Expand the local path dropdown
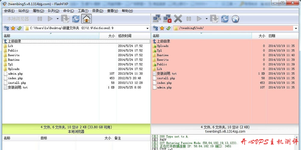Image resolution: width=301 pixels, height=150 pixels. (147, 28)
